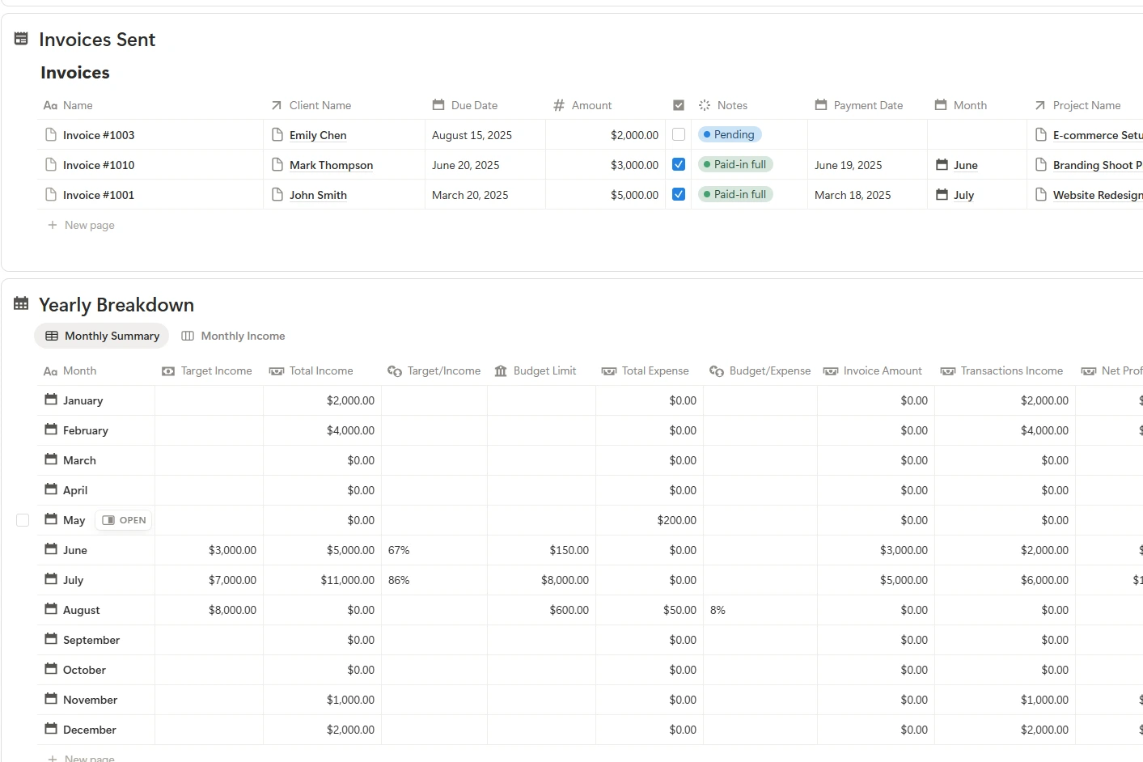
Task: Click the Budget Limit column bank icon
Action: (x=501, y=371)
